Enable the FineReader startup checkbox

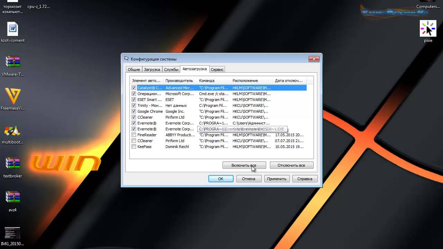pos(134,135)
